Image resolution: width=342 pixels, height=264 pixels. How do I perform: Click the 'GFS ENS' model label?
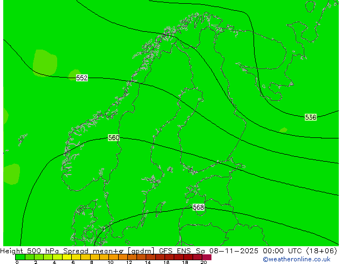[175, 251]
